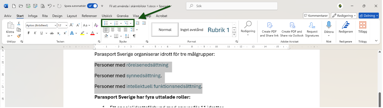Cut the selection with the scissors icon
The height and width of the screenshot is (108, 383).
click(19, 24)
